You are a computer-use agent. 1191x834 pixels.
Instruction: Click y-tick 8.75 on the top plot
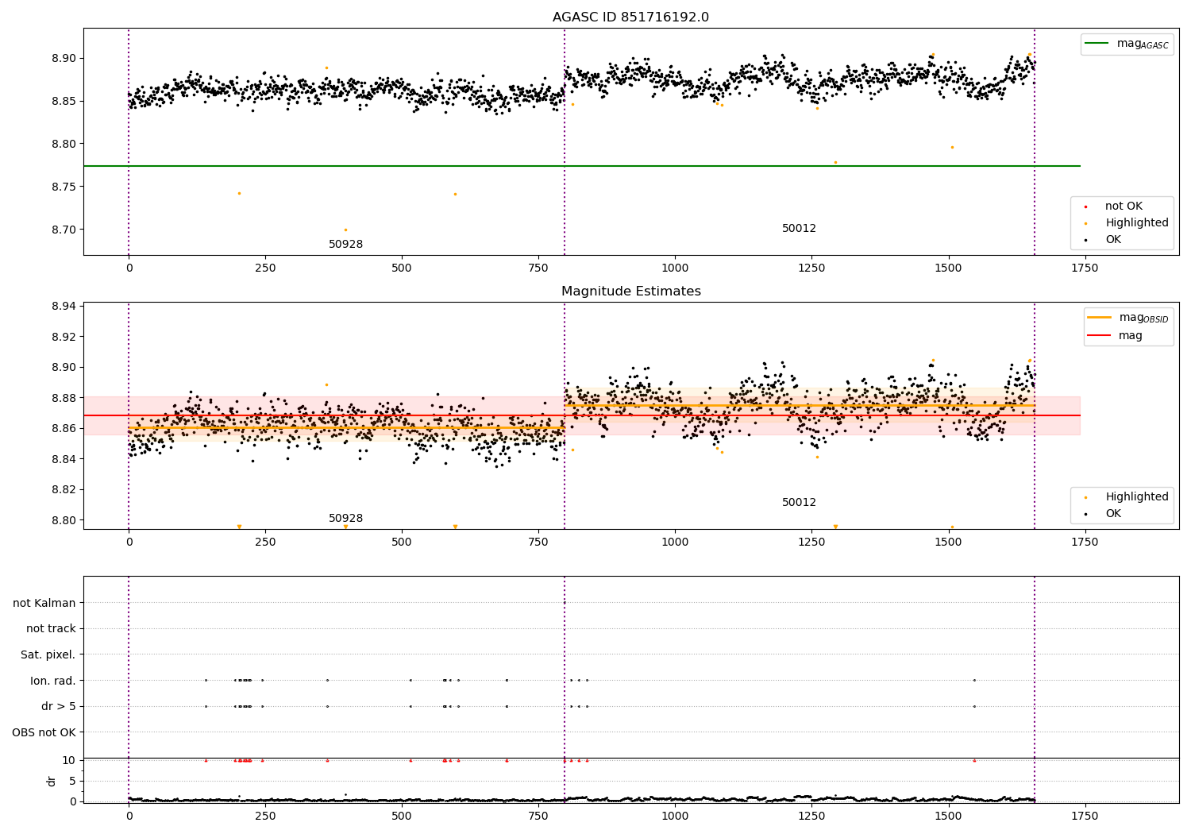[x=63, y=187]
